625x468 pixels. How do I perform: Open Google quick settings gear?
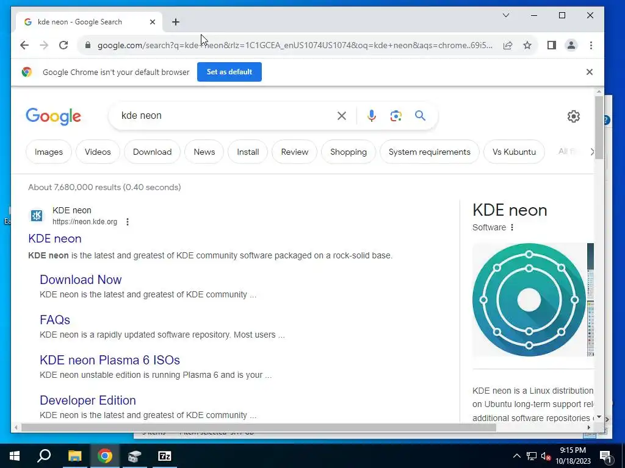574,116
